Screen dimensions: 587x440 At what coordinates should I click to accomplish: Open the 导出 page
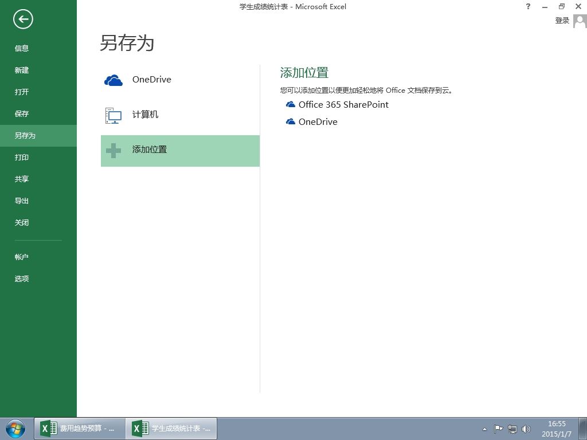[22, 201]
